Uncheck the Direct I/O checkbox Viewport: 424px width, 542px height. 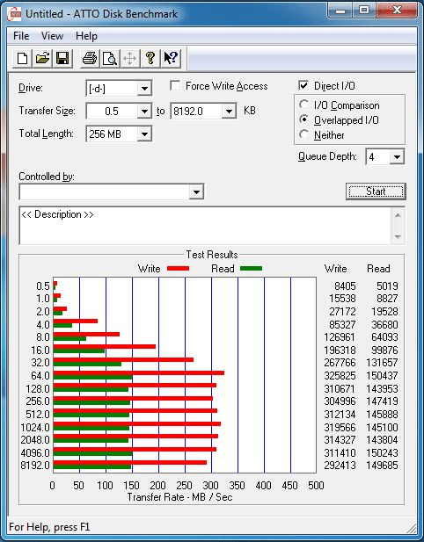point(303,86)
